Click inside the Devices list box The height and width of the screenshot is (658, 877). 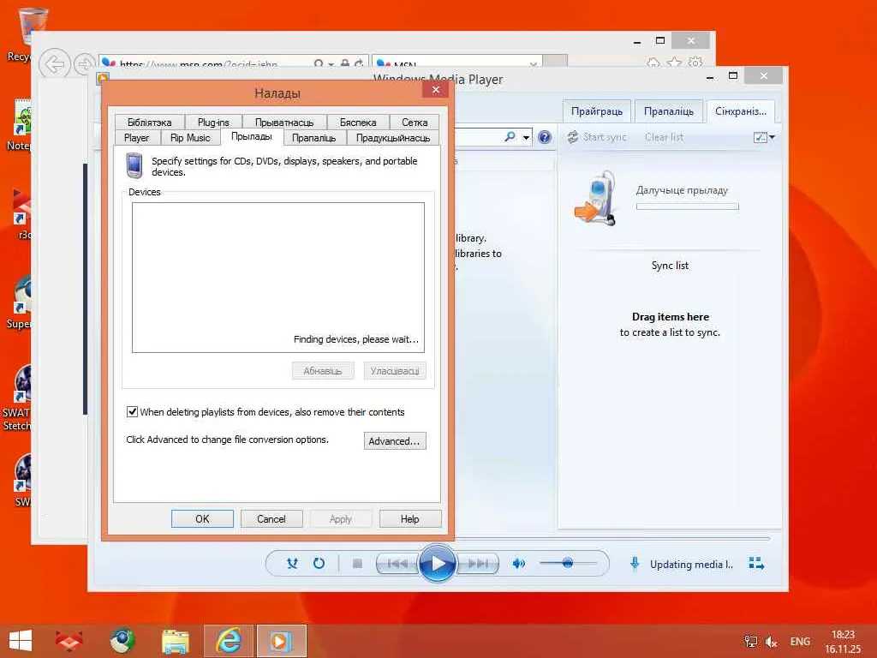pos(278,278)
